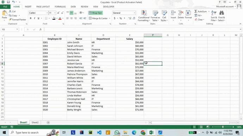Screen dimensions: 243x136
Task: Expand the Name Box dropdown
Action: (17, 29)
